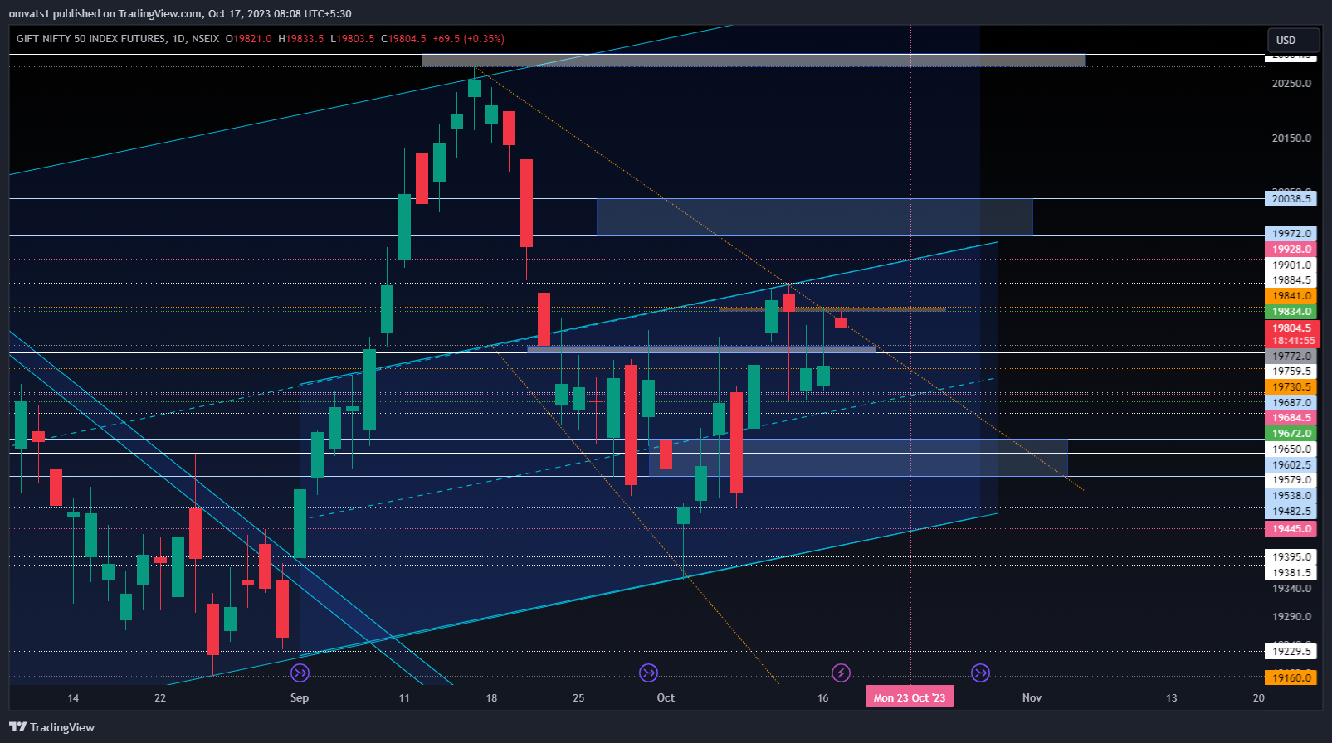Click the 19395.0 price label
The width and height of the screenshot is (1332, 743).
1291,557
